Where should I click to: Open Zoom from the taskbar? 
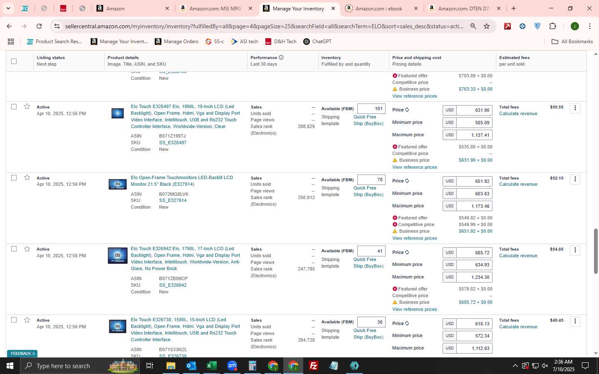232,366
